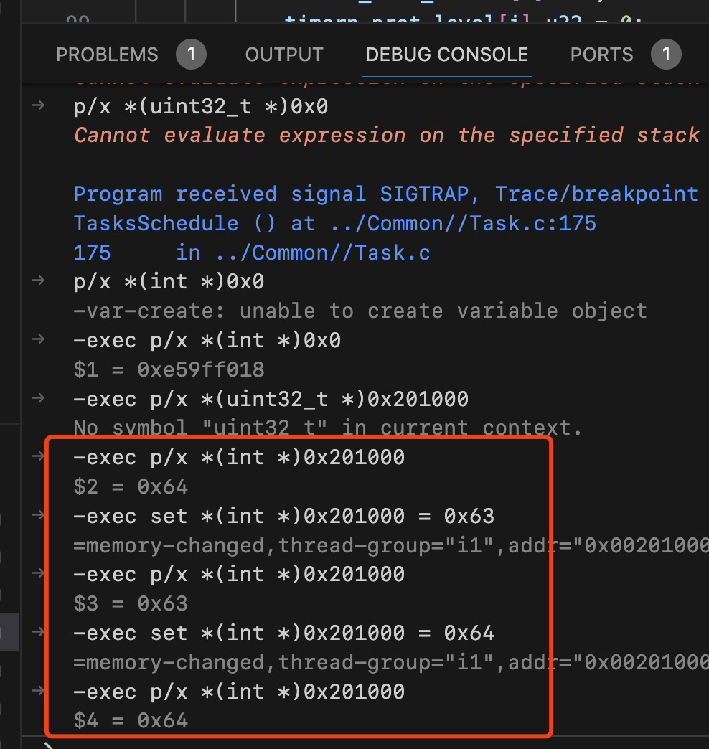Click the arrow beside 'p/x *(int *)0x0' without -exec
This screenshot has height=749, width=709.
38,281
